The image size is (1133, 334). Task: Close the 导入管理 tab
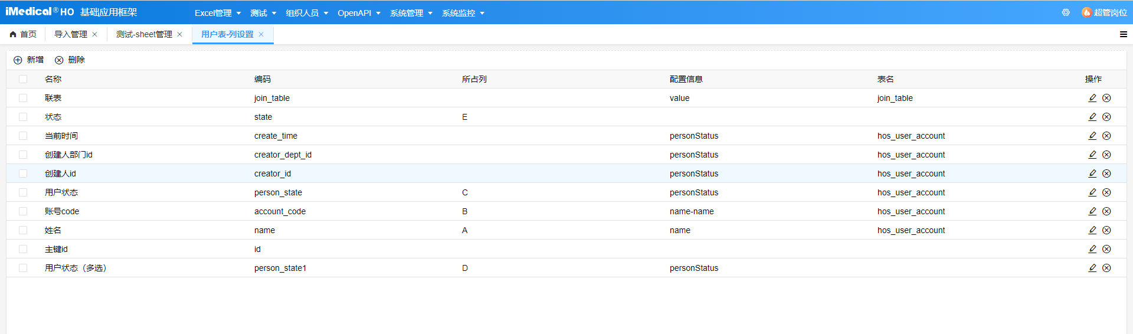(x=94, y=34)
